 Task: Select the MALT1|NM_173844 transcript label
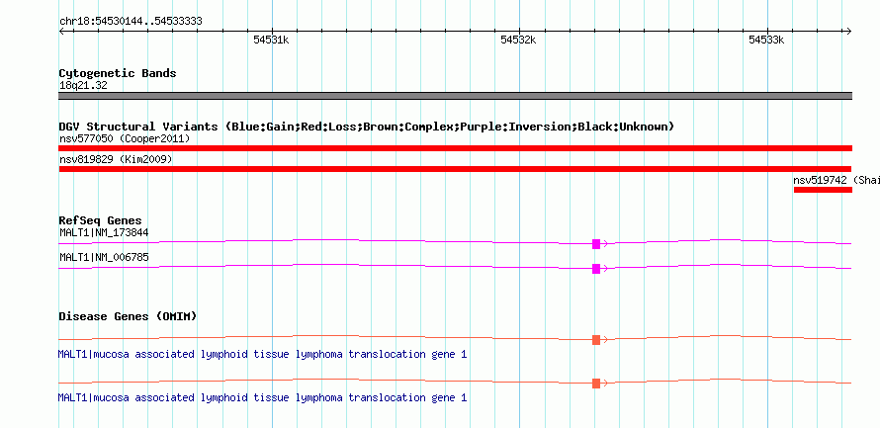point(104,232)
